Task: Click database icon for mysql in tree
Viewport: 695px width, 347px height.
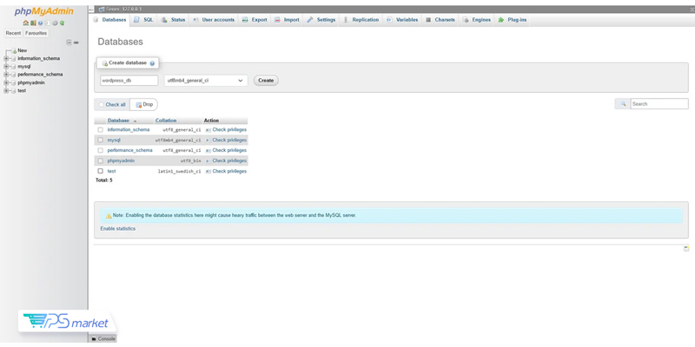Action: tap(13, 67)
